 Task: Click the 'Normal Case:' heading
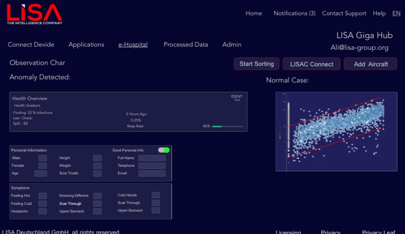pyautogui.click(x=287, y=80)
